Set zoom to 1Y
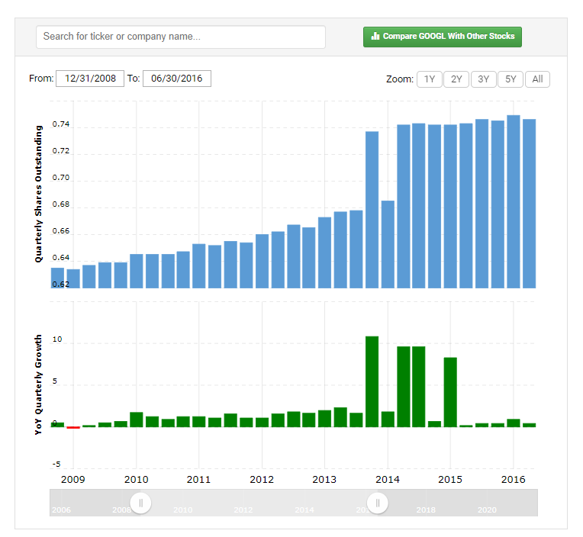Screen dimensions: 583x537 tap(430, 79)
